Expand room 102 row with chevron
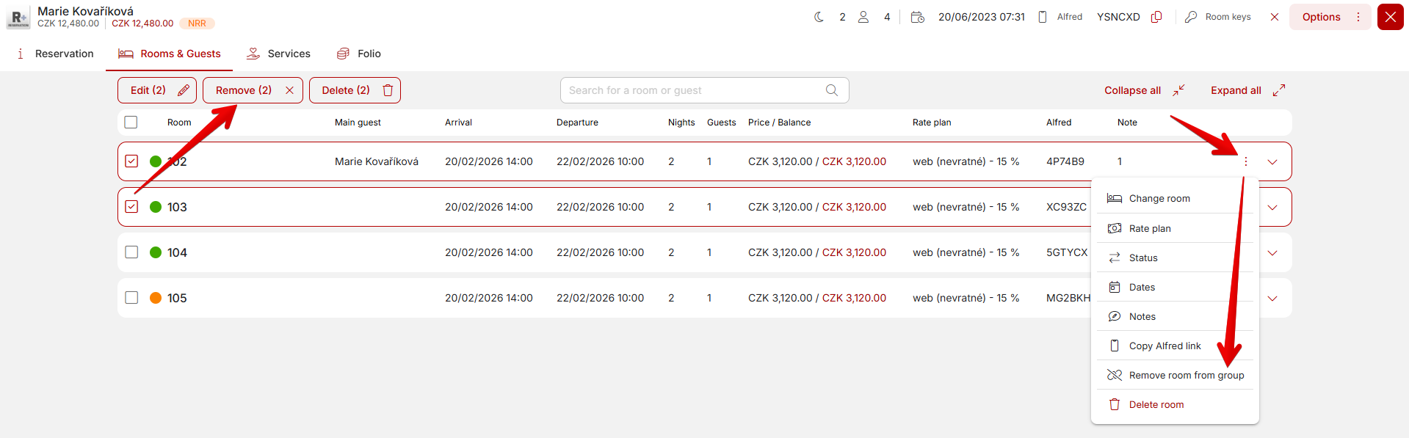The image size is (1409, 438). coord(1272,161)
